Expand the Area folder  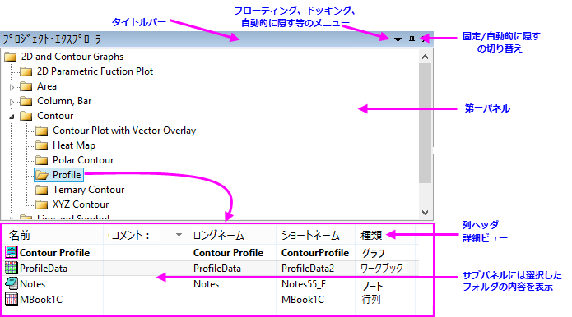click(12, 87)
